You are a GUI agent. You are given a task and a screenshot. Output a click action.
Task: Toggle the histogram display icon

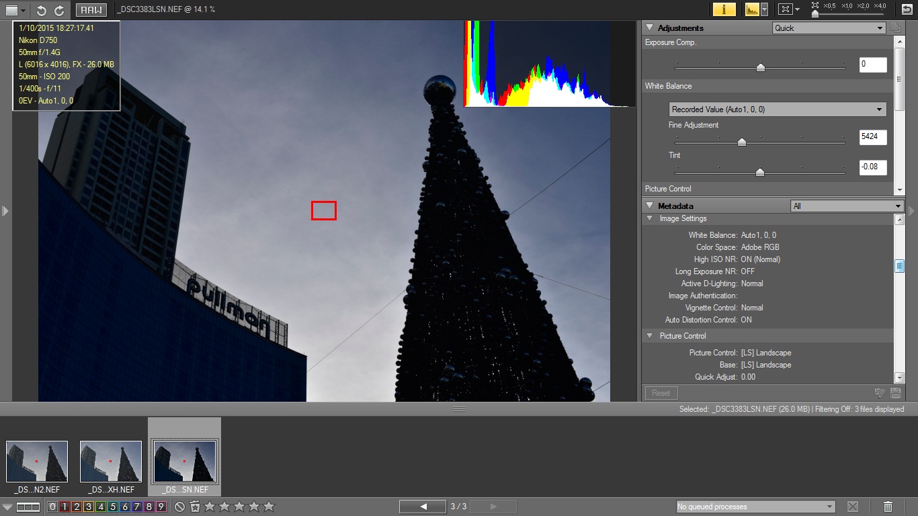coord(752,9)
